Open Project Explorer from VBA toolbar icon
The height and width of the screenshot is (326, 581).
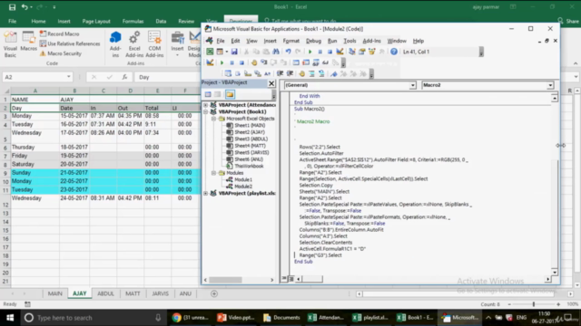pyautogui.click(x=352, y=52)
